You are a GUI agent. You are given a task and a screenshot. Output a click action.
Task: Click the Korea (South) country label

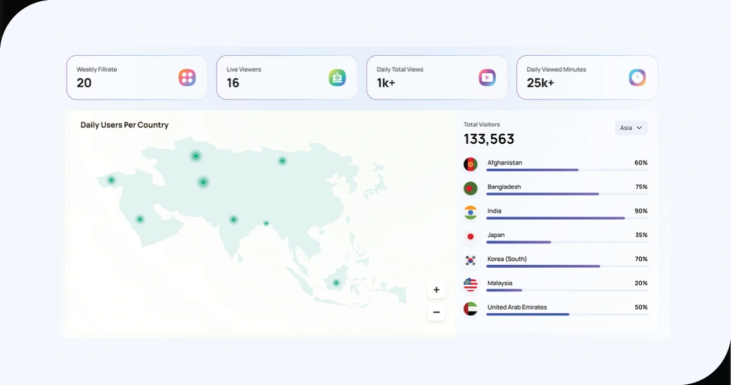click(507, 259)
